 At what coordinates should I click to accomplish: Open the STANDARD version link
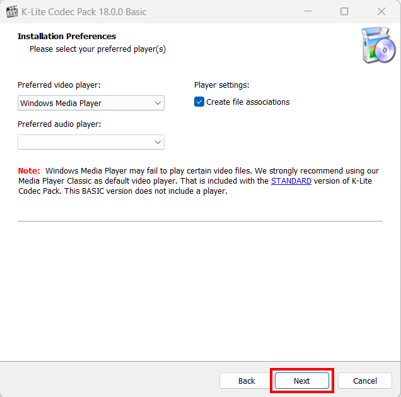[291, 181]
